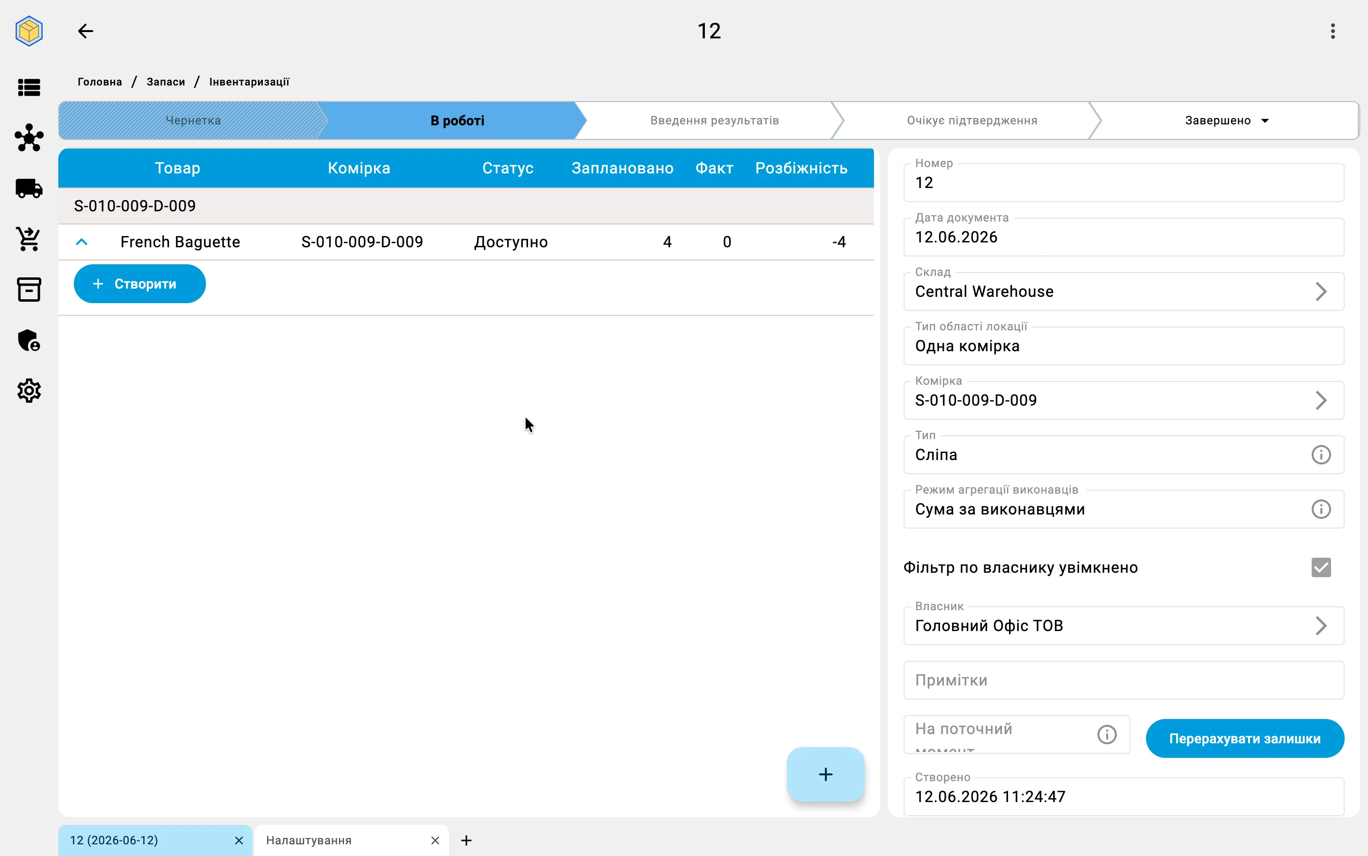Toggle Фільтр по власнику увімкнено checkbox
Image resolution: width=1368 pixels, height=856 pixels.
(1320, 567)
